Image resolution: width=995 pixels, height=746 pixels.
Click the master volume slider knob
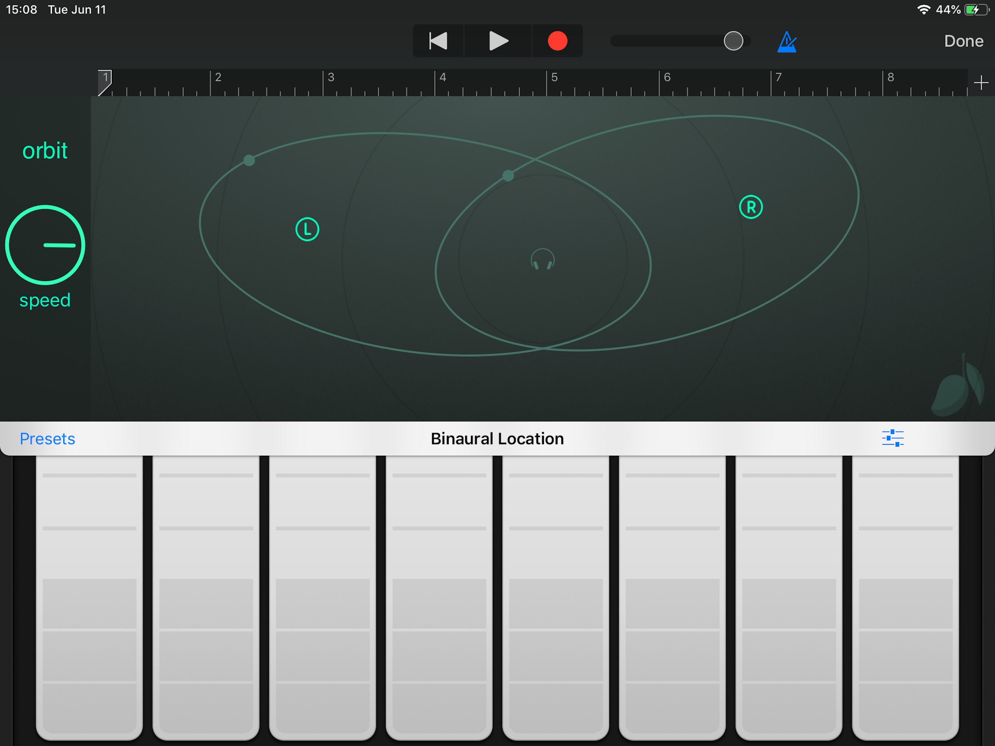tap(733, 41)
